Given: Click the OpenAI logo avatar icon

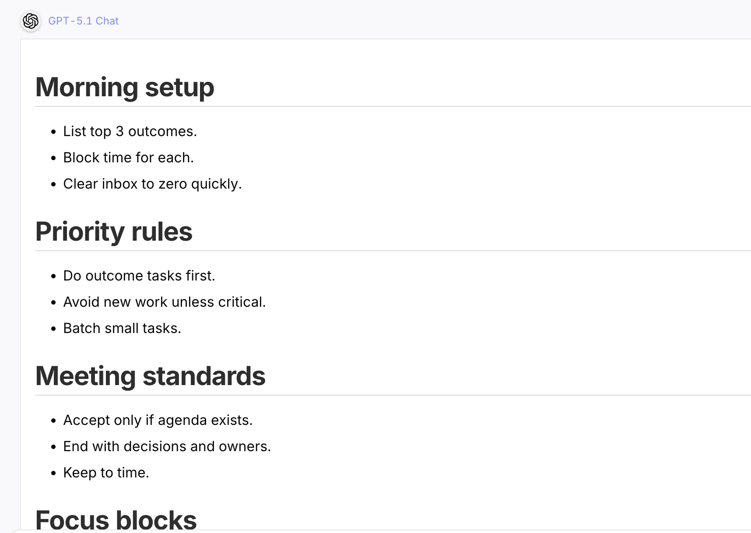Looking at the screenshot, I should [31, 21].
